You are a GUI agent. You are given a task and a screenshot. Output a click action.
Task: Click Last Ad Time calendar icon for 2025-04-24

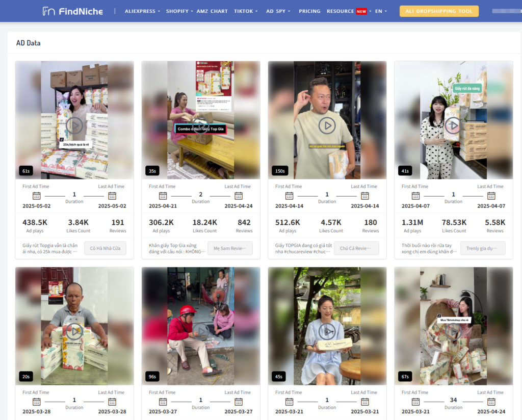[x=239, y=196]
